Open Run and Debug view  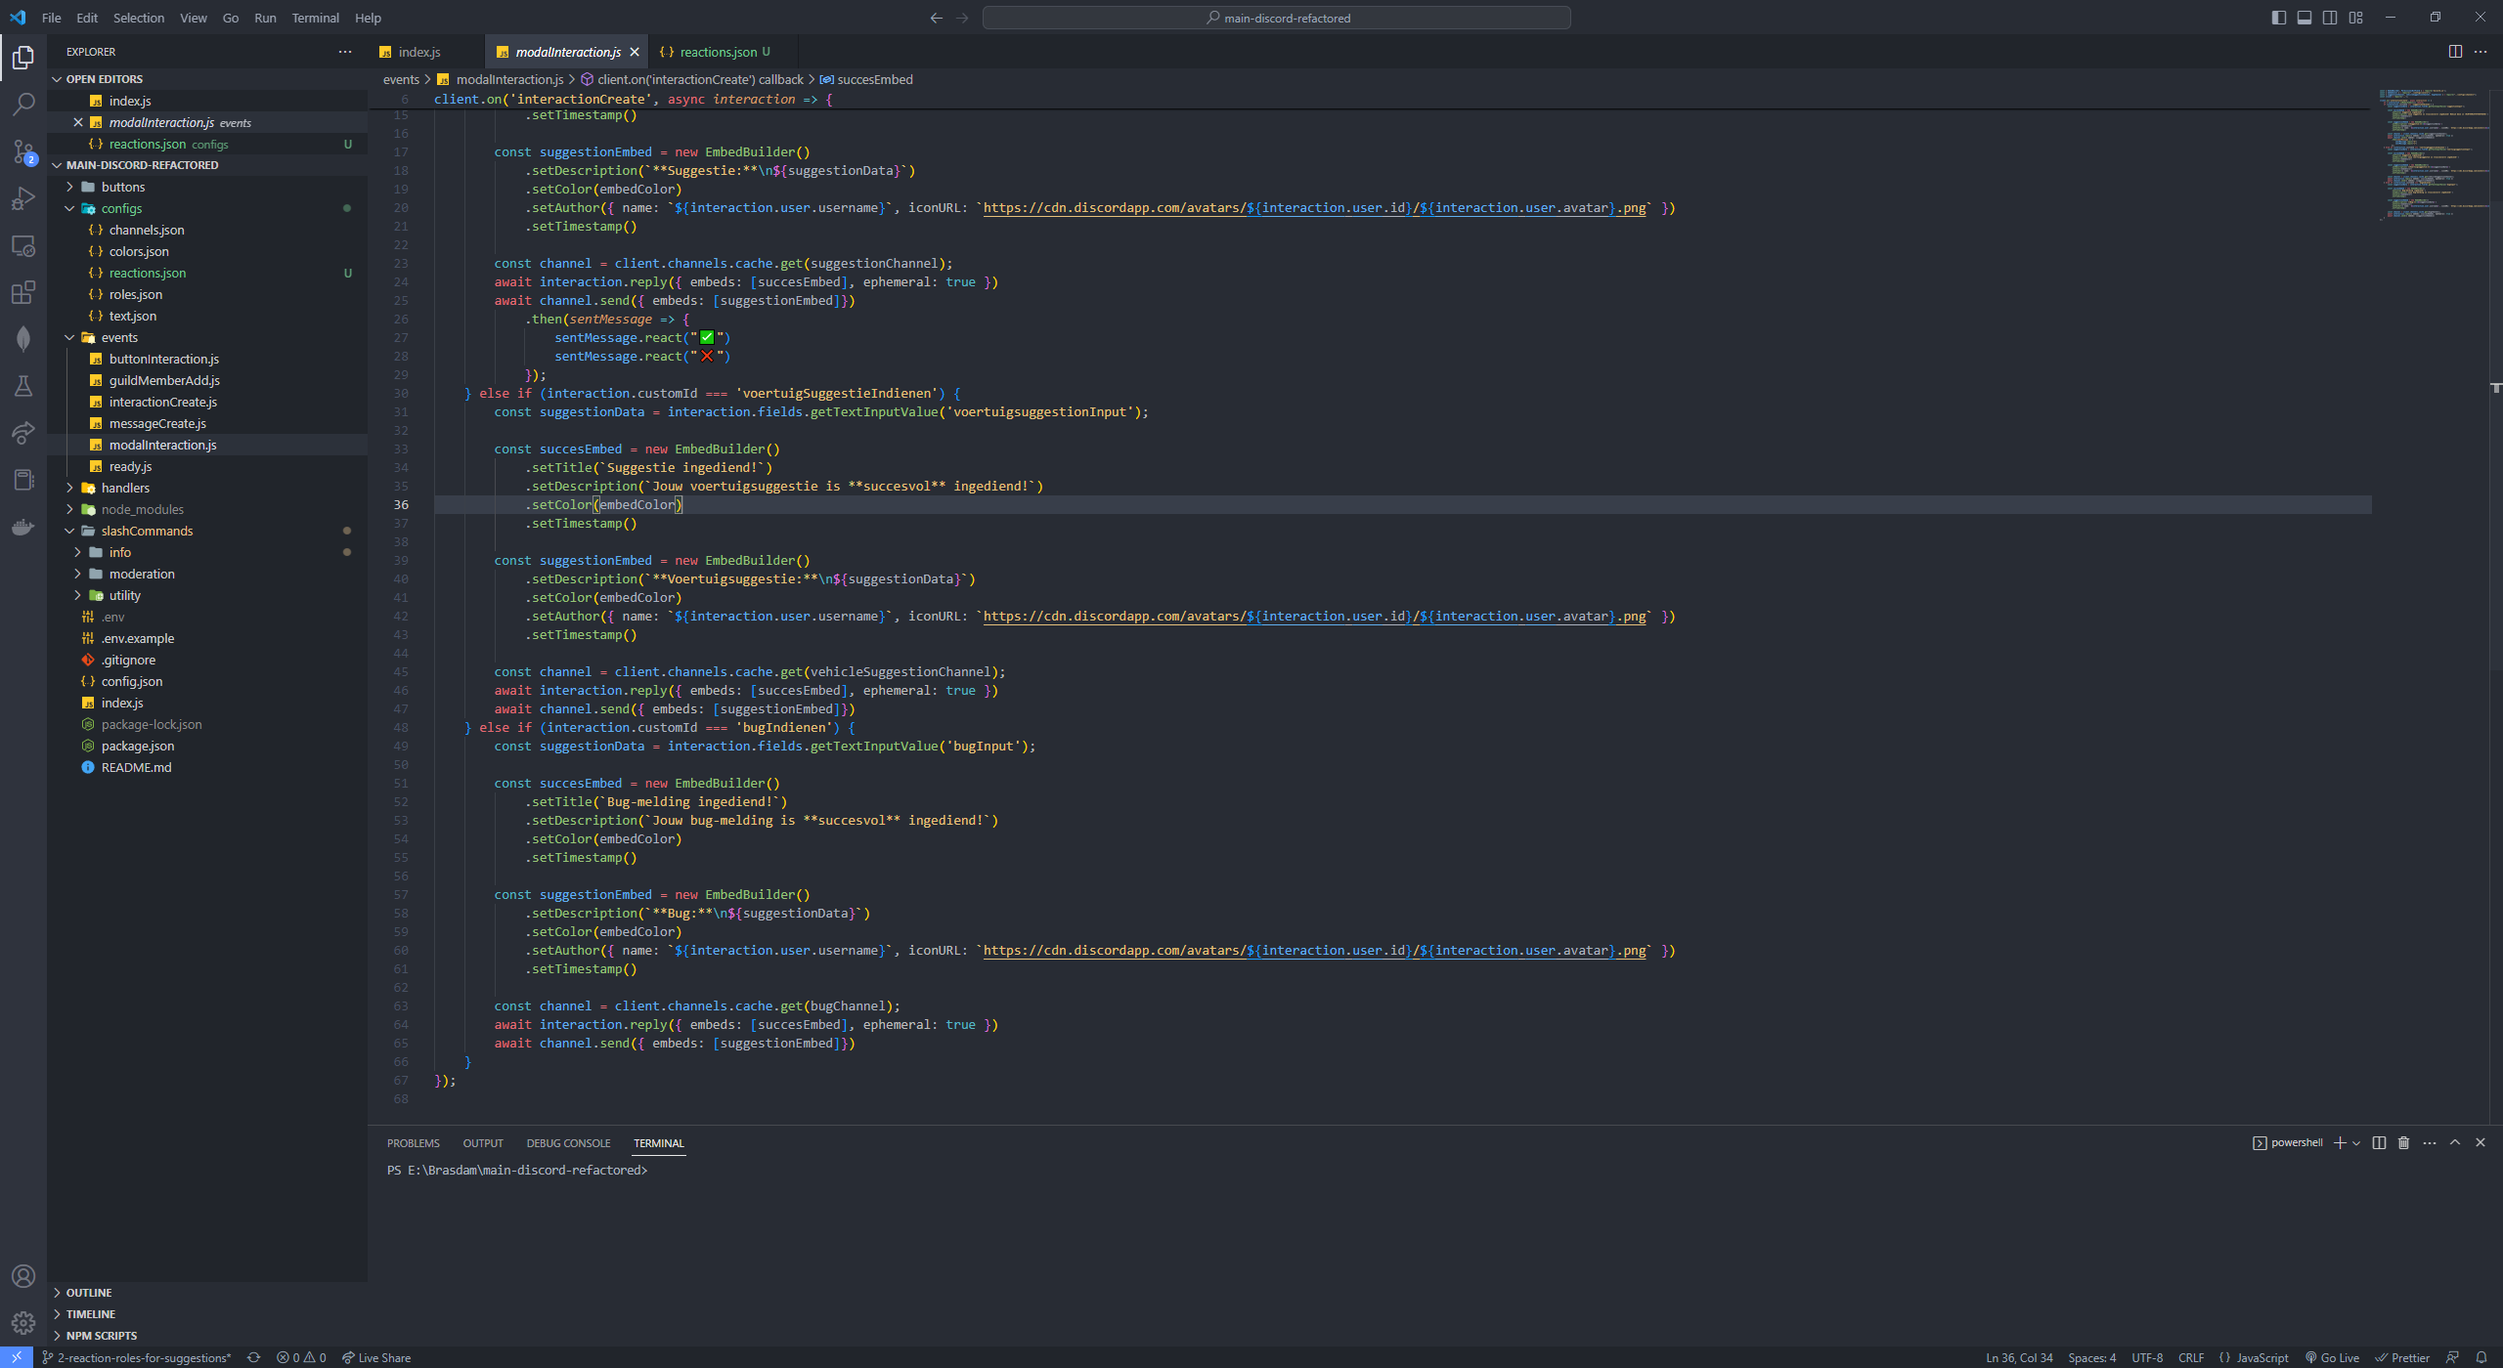(23, 198)
